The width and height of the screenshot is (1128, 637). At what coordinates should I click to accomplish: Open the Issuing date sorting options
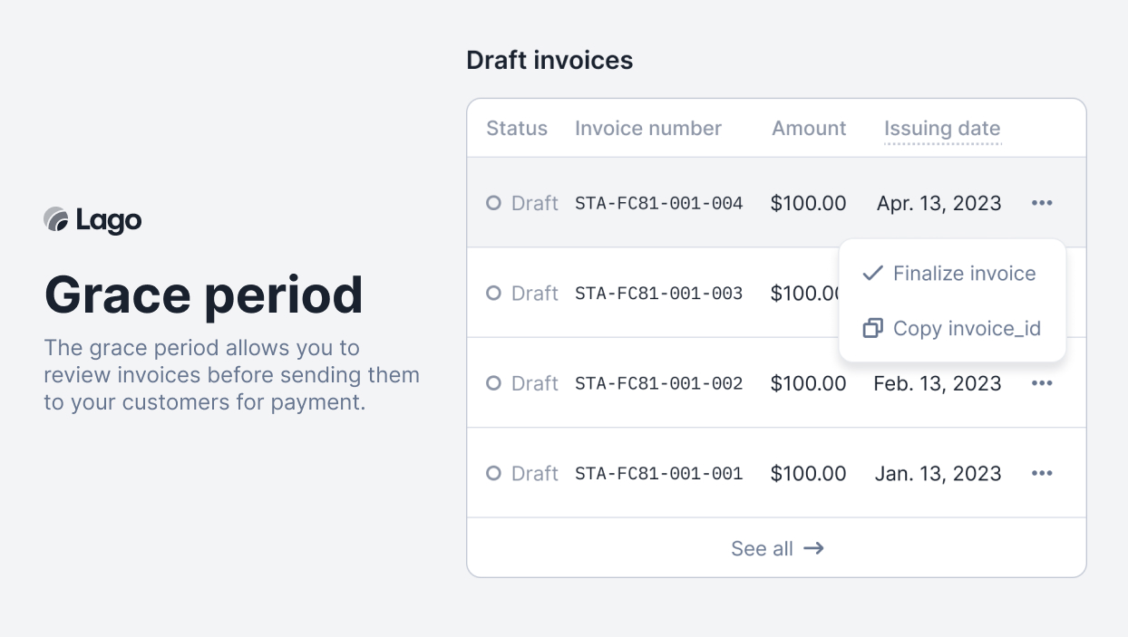pos(942,128)
